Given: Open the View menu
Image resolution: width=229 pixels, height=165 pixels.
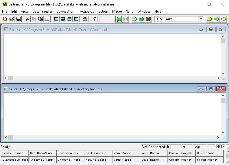Looking at the screenshot, I should point(25,12).
